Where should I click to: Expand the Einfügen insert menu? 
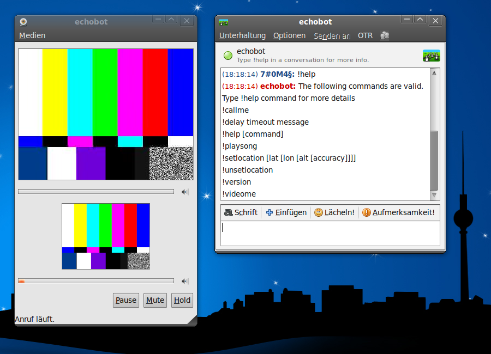click(286, 212)
